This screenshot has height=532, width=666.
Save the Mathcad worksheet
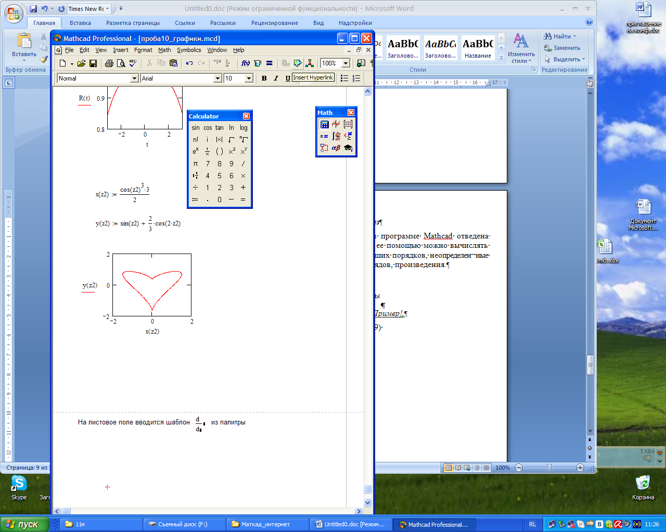click(93, 63)
